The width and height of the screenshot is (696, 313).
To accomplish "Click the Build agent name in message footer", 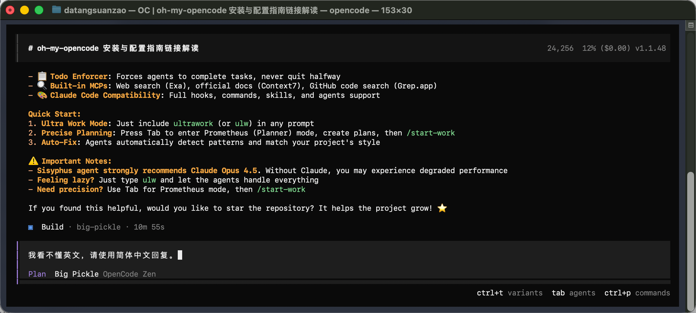I will pos(52,227).
